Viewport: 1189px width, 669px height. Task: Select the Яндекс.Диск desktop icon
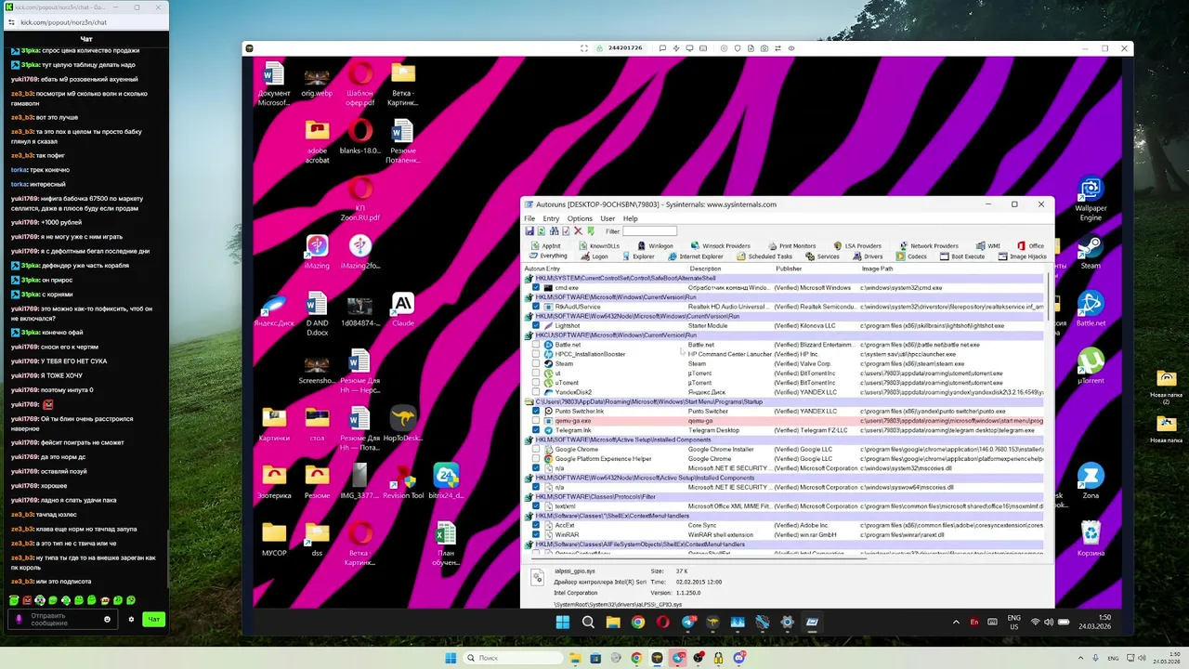coord(273,309)
